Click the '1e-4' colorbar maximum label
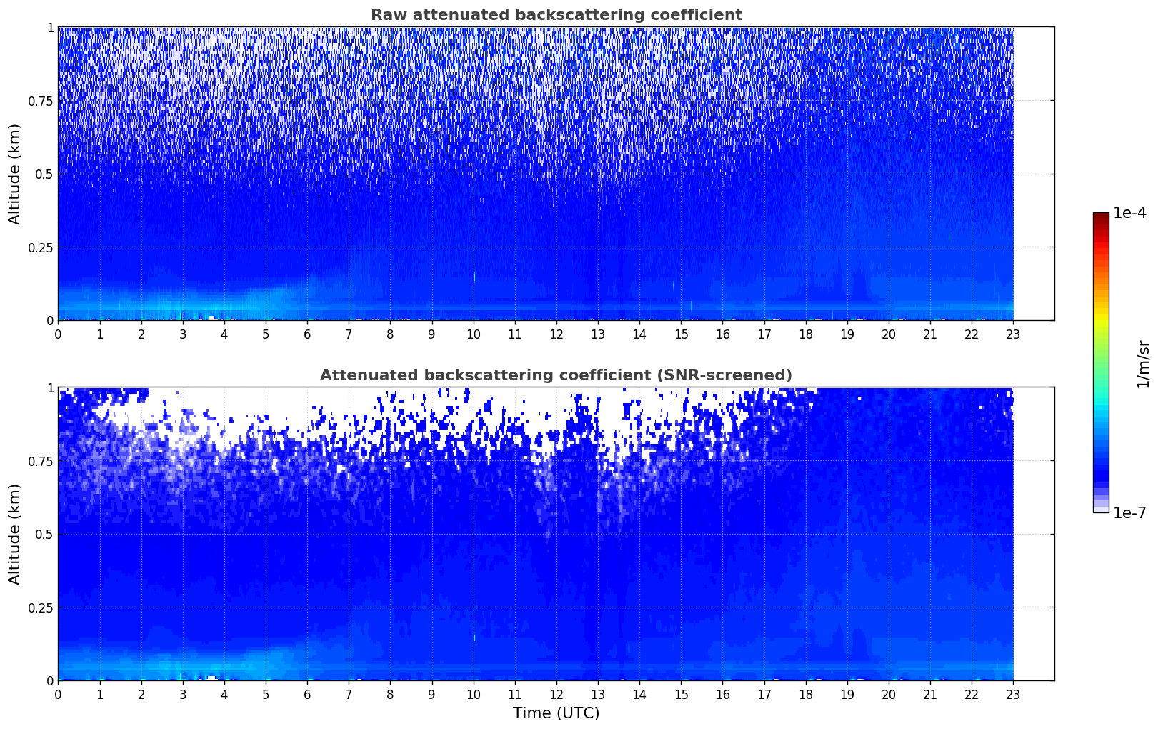This screenshot has height=729, width=1158. coord(1129,214)
